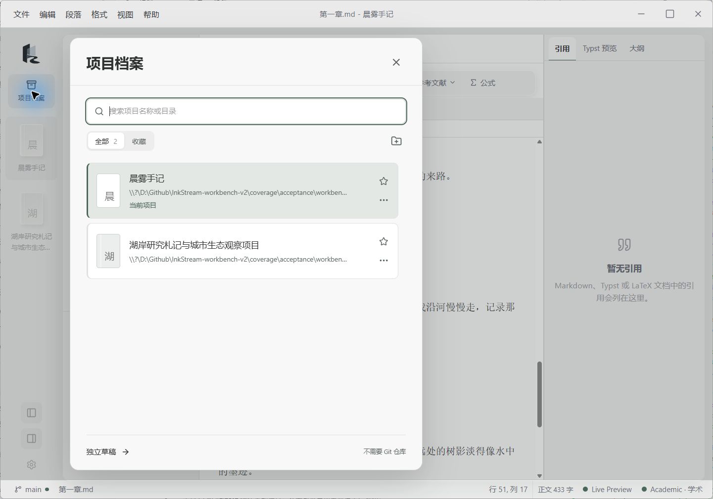
Task: Close the 项目档案 dialog
Action: pos(396,62)
